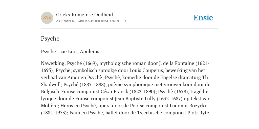
Task: Open the Grieks-Romeinse Oudheid title
Action: pyautogui.click(x=84, y=15)
